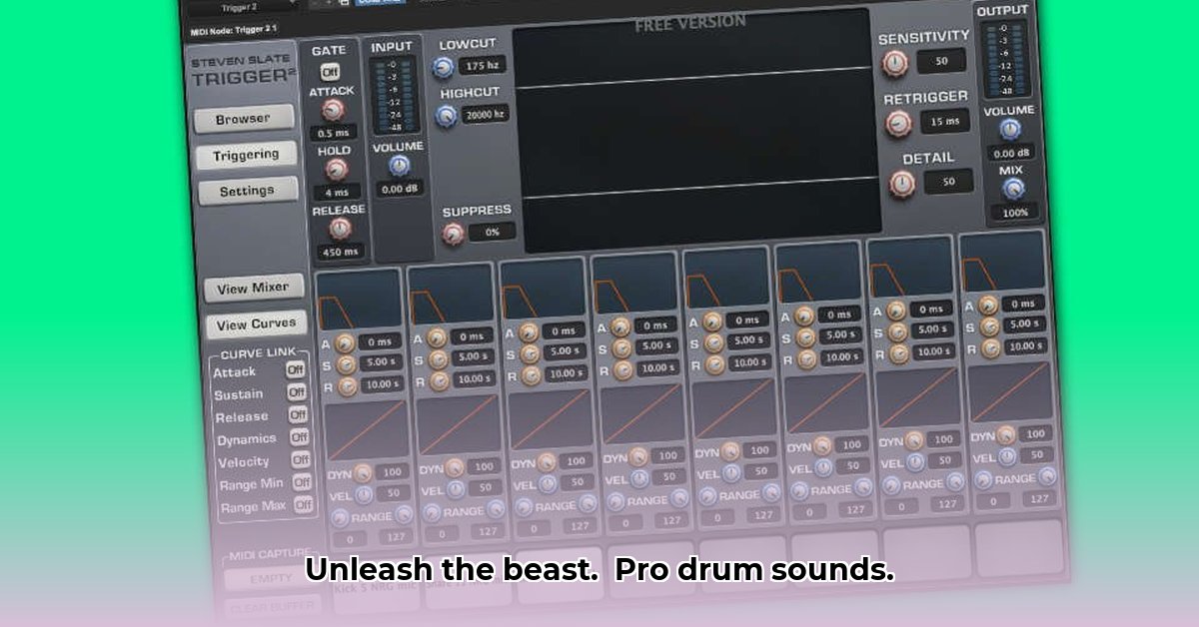Click the VEL knob in the first sample slot

(x=364, y=493)
